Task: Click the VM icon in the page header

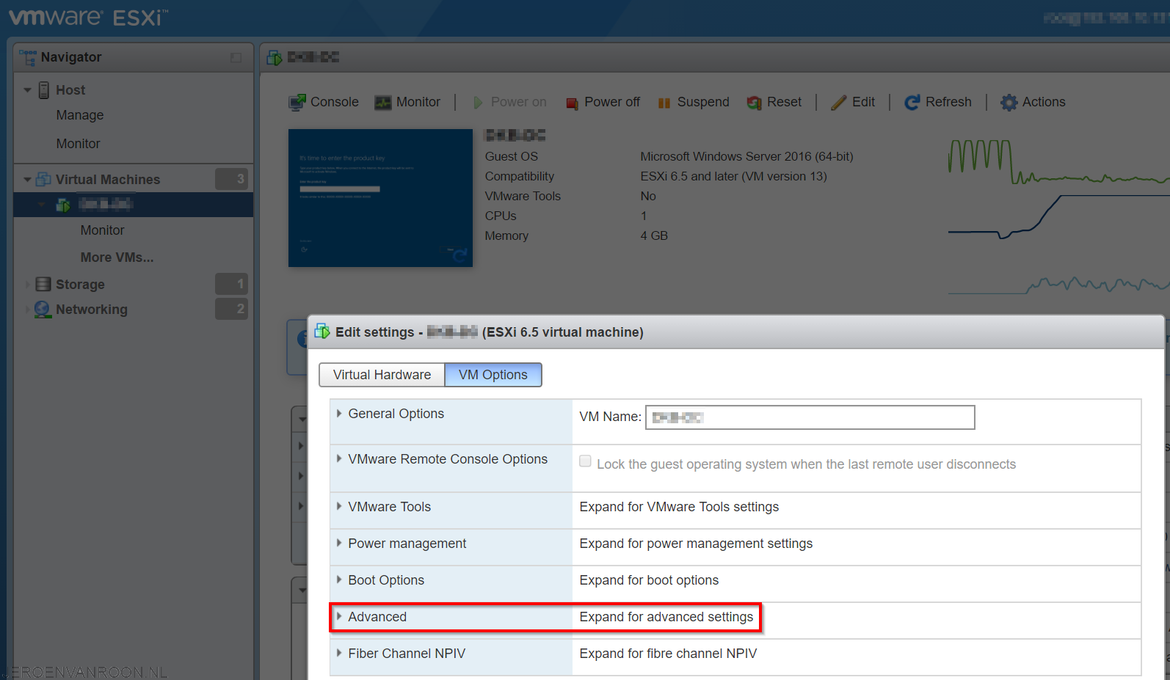Action: coord(275,57)
